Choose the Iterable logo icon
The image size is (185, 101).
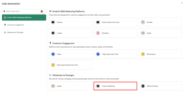pos(143,22)
